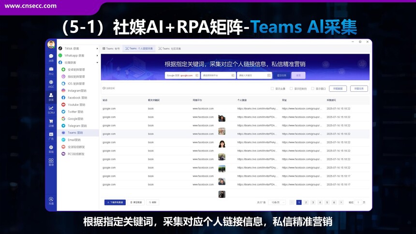The image size is (416, 234).
Task: Click the Telegram 营销 icon
Action: tap(63, 126)
